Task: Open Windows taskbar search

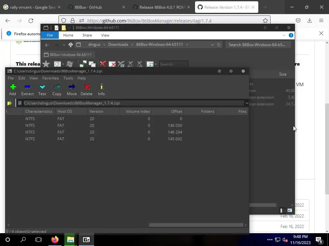Action: pos(23,240)
